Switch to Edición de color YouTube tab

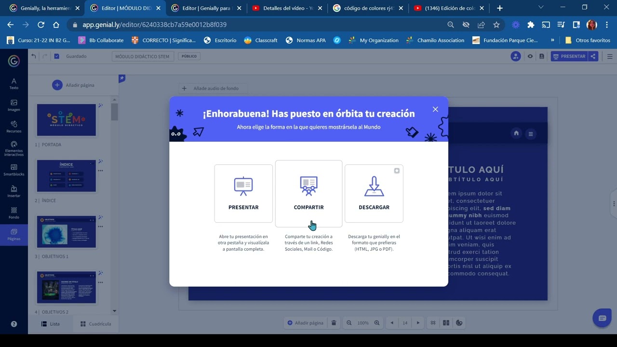tap(448, 8)
